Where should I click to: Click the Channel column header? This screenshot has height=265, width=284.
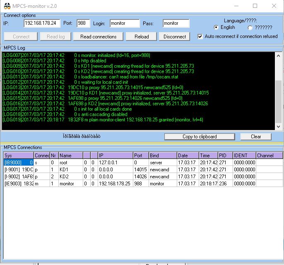(x=269, y=155)
